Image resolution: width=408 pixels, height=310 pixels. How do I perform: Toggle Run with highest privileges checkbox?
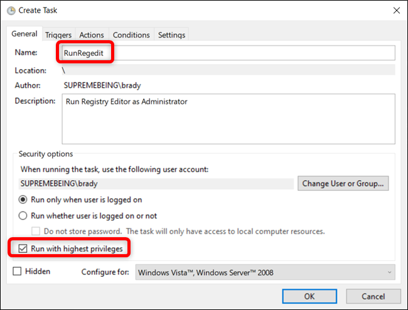pyautogui.click(x=23, y=249)
